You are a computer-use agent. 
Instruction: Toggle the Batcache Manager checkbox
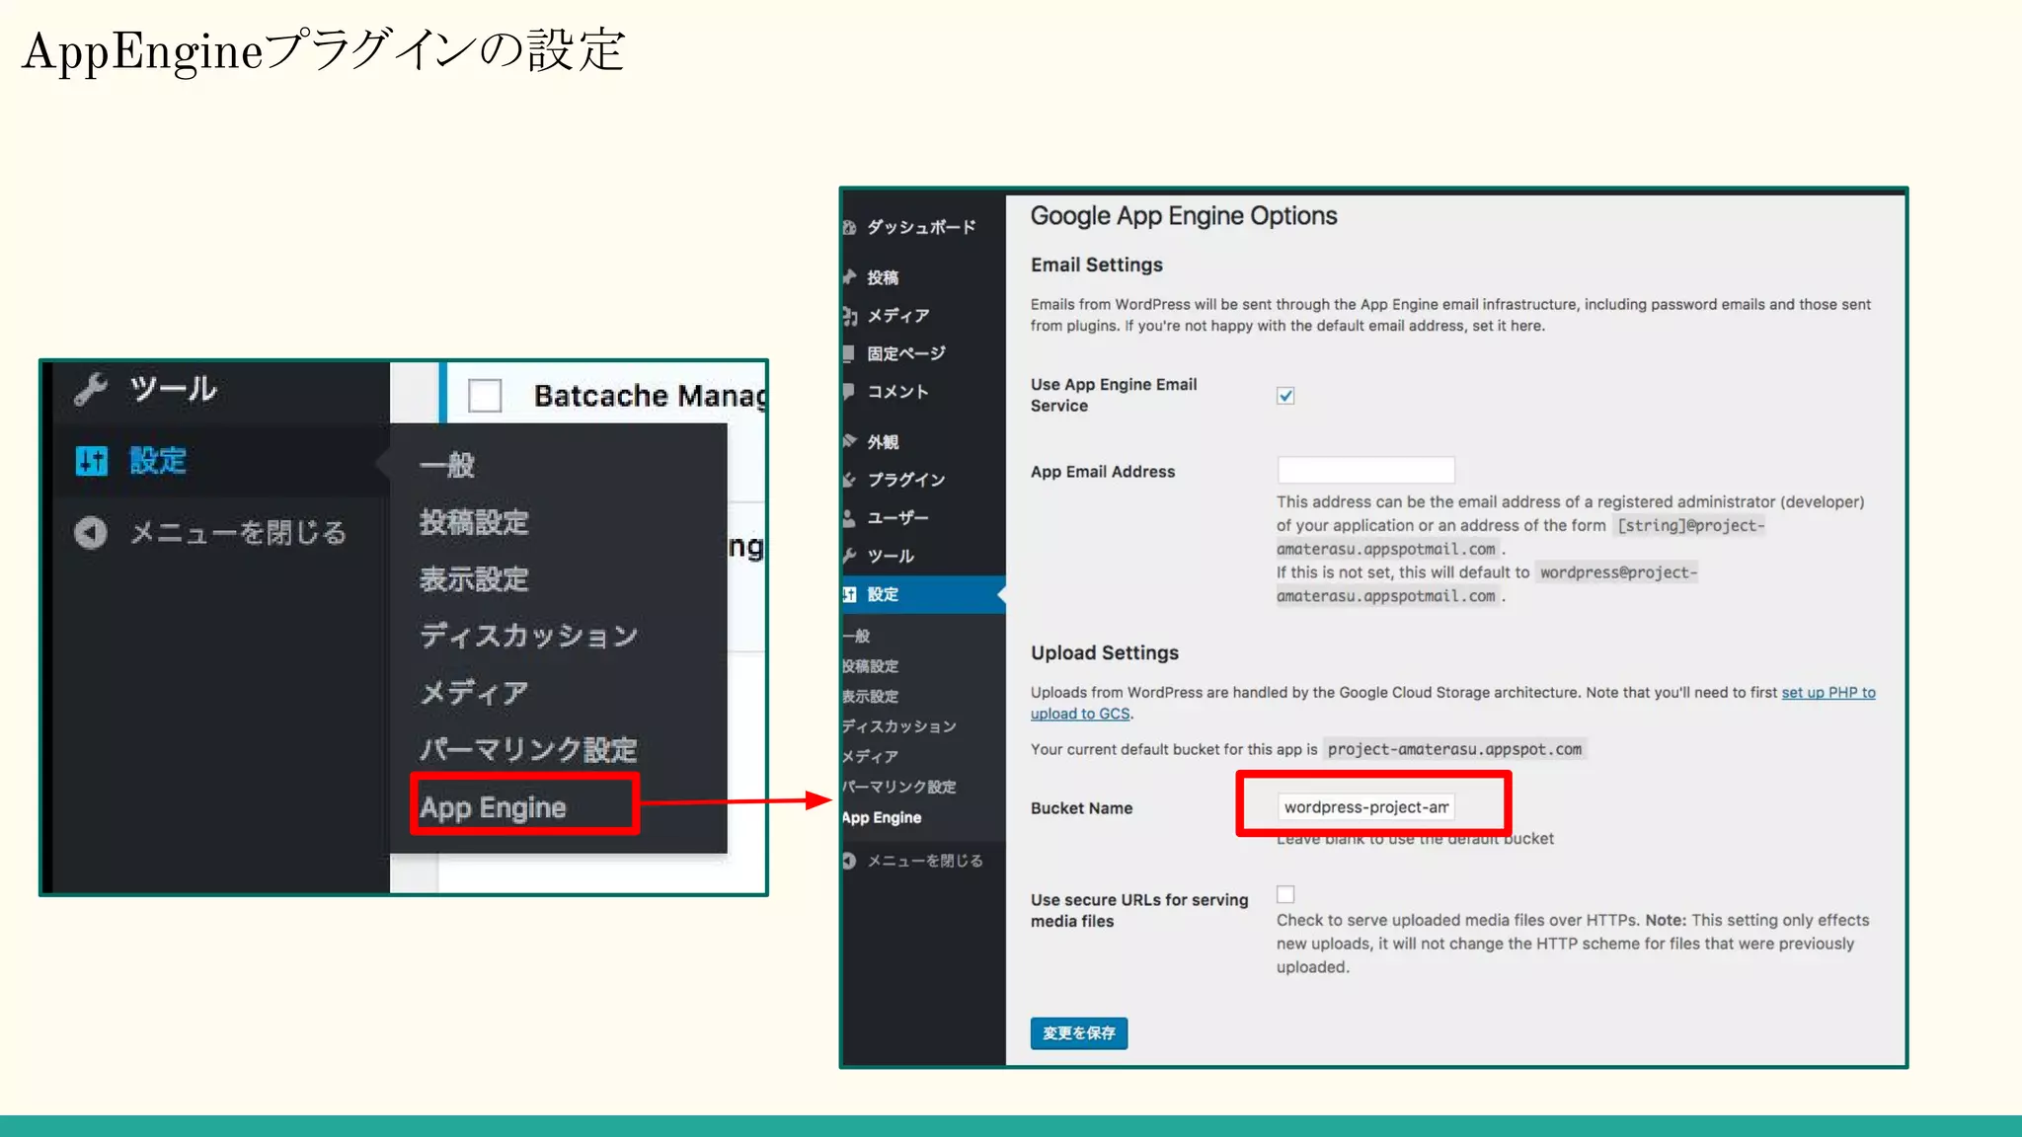click(x=485, y=396)
